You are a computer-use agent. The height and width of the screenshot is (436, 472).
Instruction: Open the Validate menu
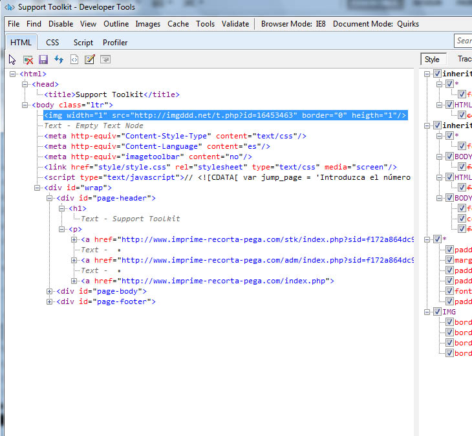(235, 24)
